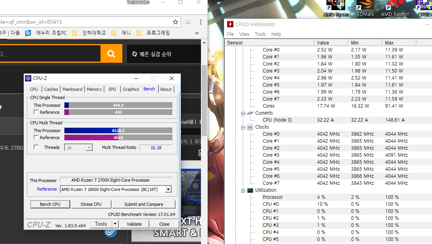Click the browser cast/media icon beside star
The height and width of the screenshot is (244, 432).
(x=188, y=22)
